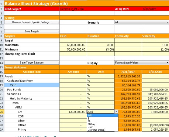Viewport: 169px width, 137px height.
Task: Click Assets 7/31/2007 value 1,828,819,848.99
Action: click(128, 76)
